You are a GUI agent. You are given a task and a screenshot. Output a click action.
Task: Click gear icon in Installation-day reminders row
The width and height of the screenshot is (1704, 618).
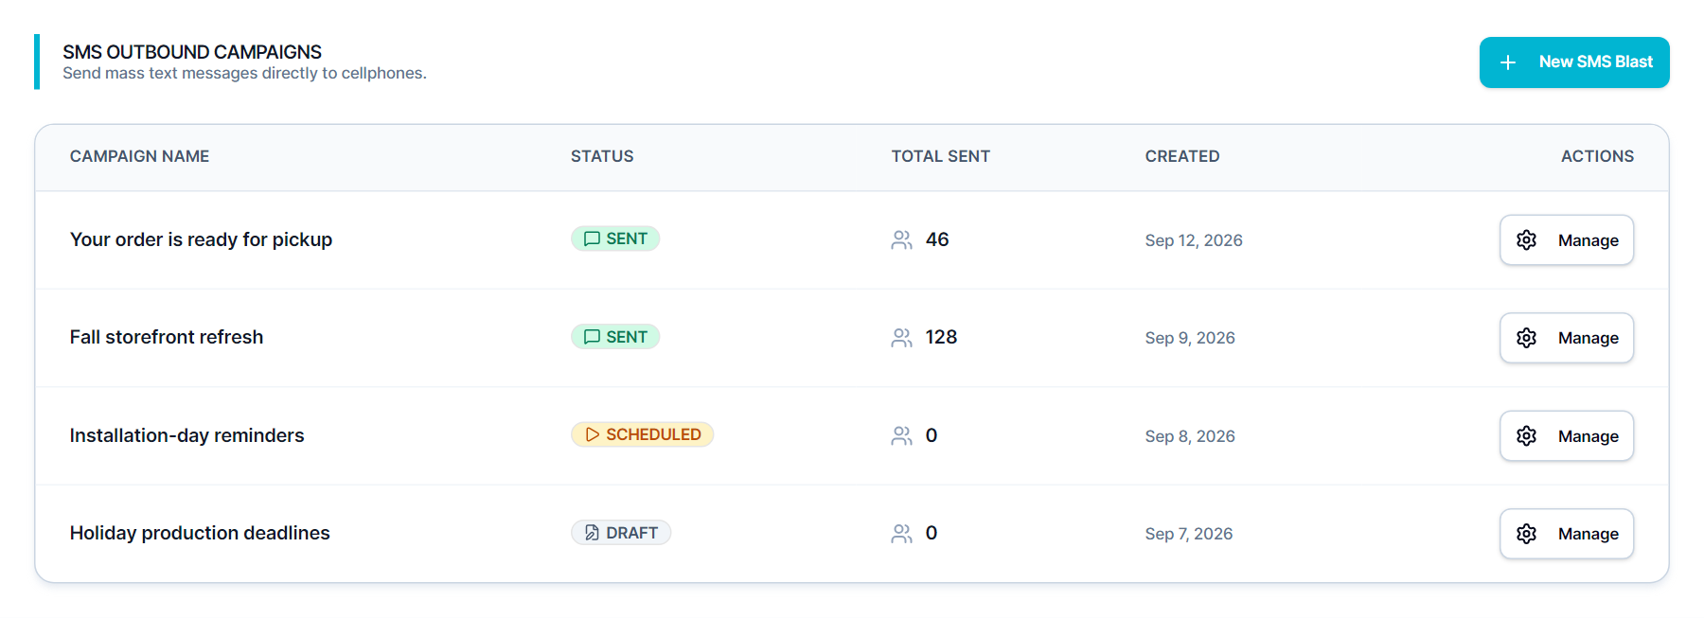pyautogui.click(x=1526, y=436)
